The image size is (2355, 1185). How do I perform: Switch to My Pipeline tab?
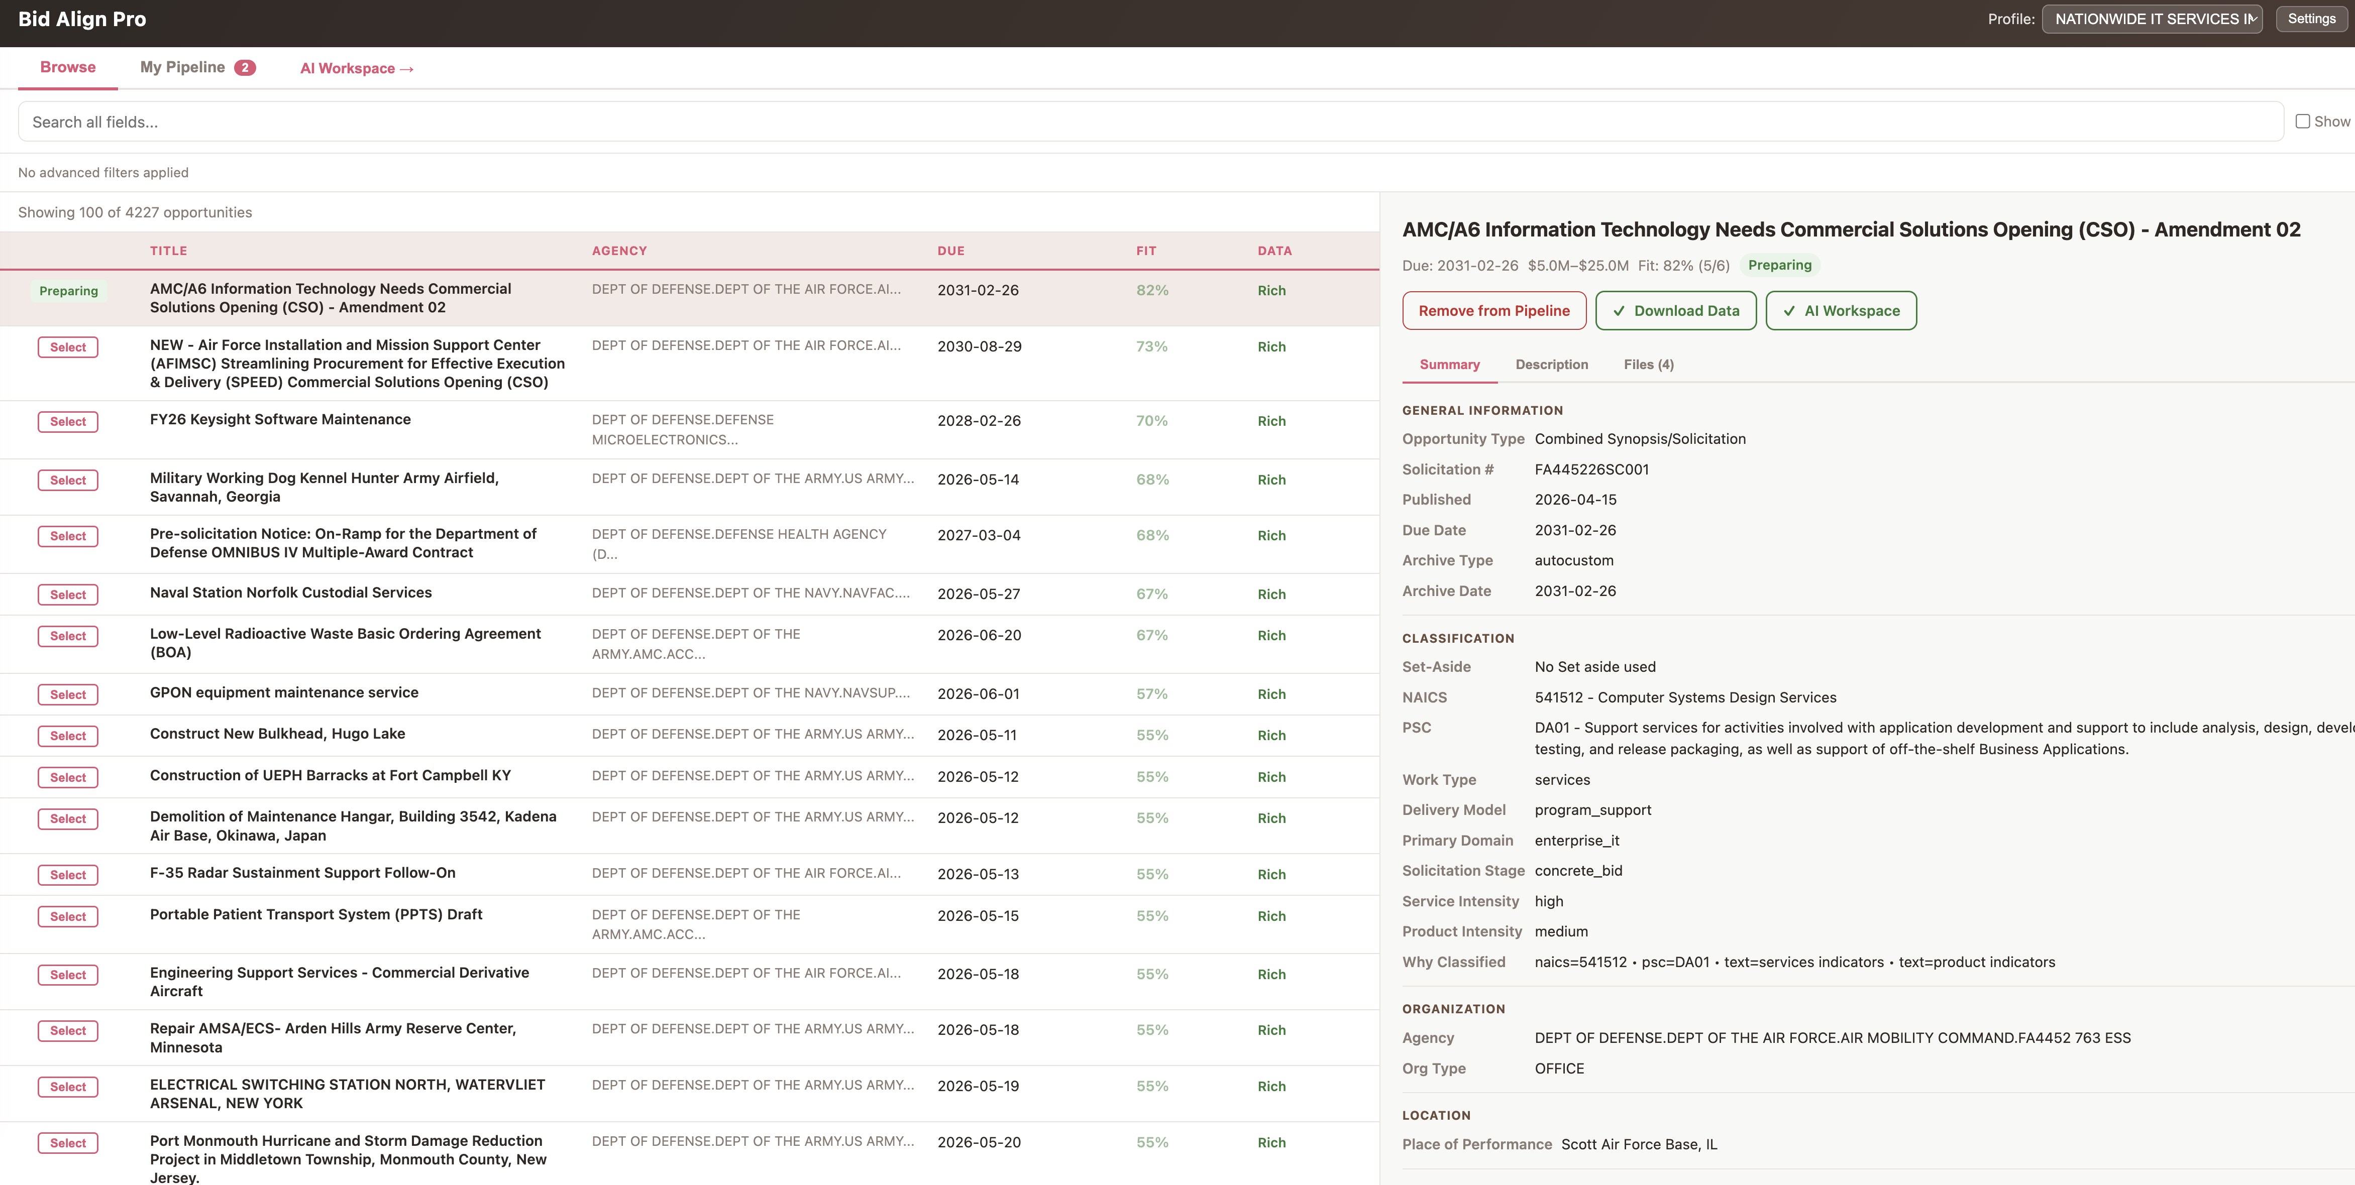coord(197,68)
